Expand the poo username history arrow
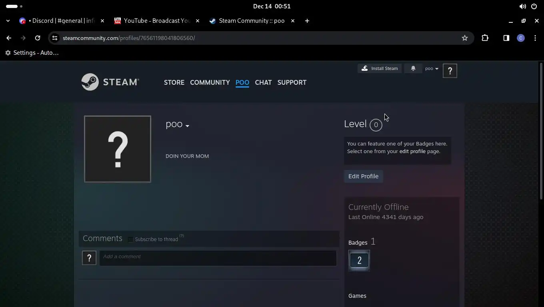544x307 pixels. [x=187, y=126]
